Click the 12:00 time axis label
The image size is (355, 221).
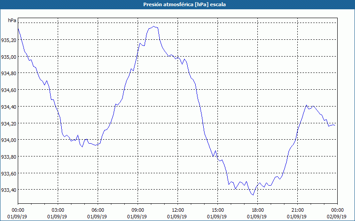pyautogui.click(x=178, y=210)
